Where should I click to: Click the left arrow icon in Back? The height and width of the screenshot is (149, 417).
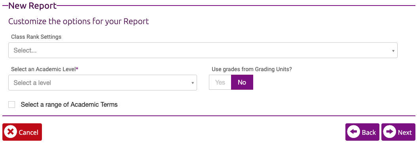coord(353,132)
